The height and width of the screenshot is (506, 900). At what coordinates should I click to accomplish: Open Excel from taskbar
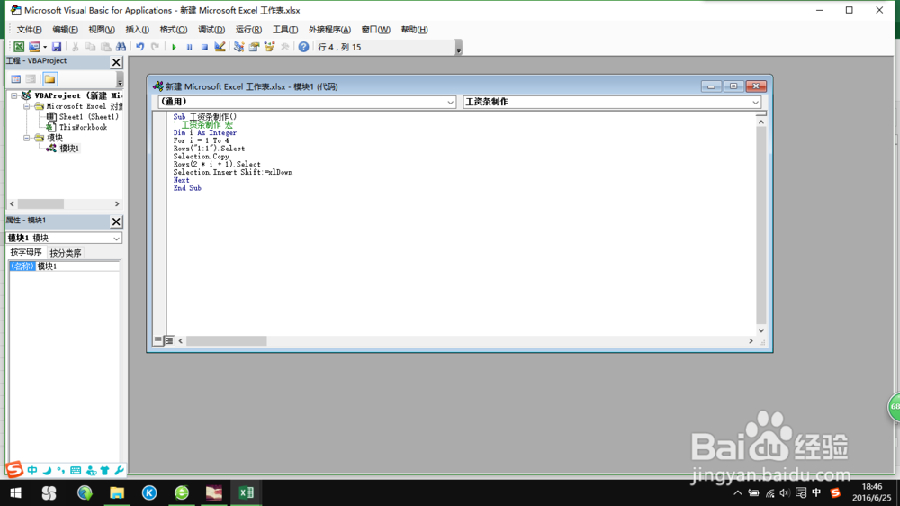click(247, 492)
